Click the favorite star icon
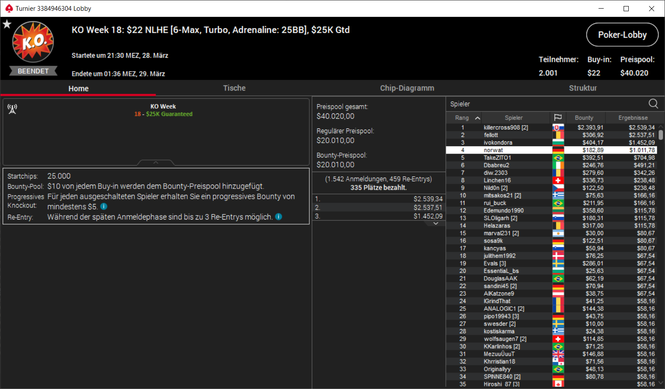This screenshot has height=389, width=665. [x=7, y=24]
